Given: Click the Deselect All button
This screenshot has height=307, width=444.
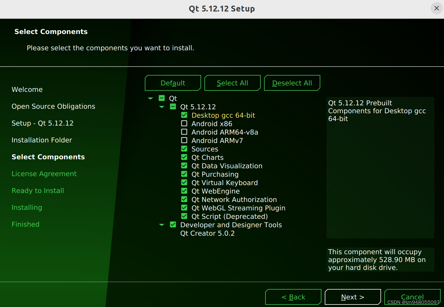Looking at the screenshot, I should 292,83.
